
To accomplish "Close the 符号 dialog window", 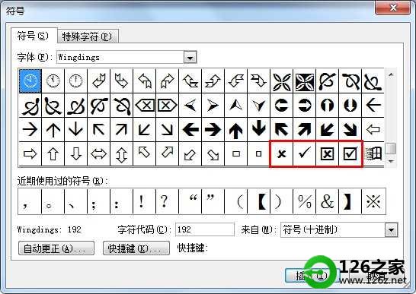I will [392, 8].
